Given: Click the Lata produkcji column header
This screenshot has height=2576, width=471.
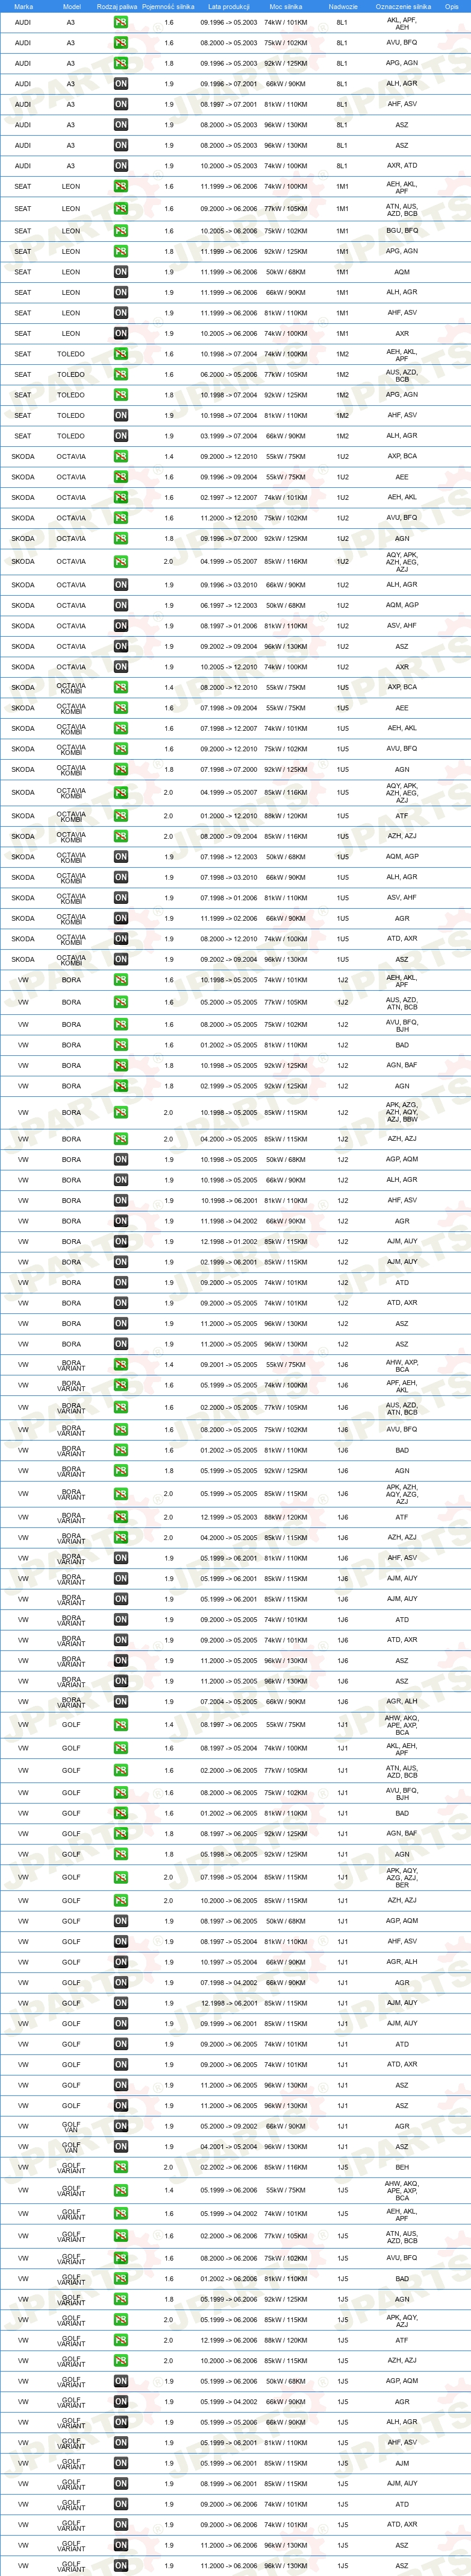Looking at the screenshot, I should 228,6.
